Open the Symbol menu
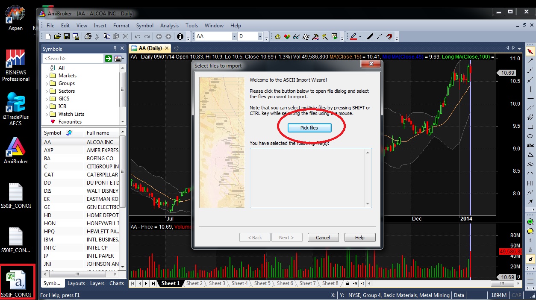Screen dimensions: 536x300 145,26
